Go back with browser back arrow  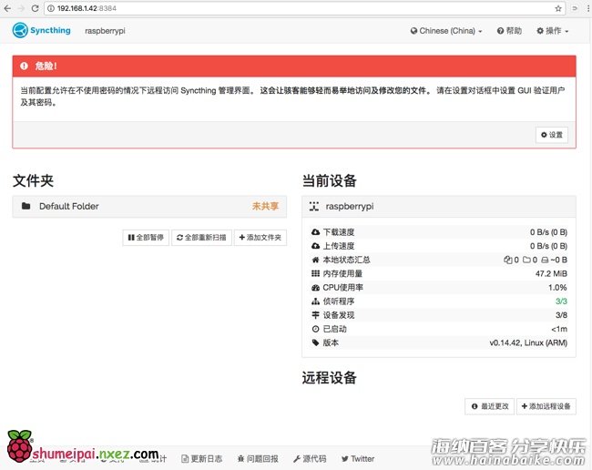click(x=7, y=8)
